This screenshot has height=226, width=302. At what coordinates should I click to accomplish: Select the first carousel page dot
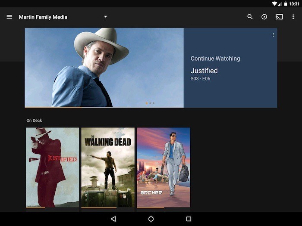click(x=147, y=103)
